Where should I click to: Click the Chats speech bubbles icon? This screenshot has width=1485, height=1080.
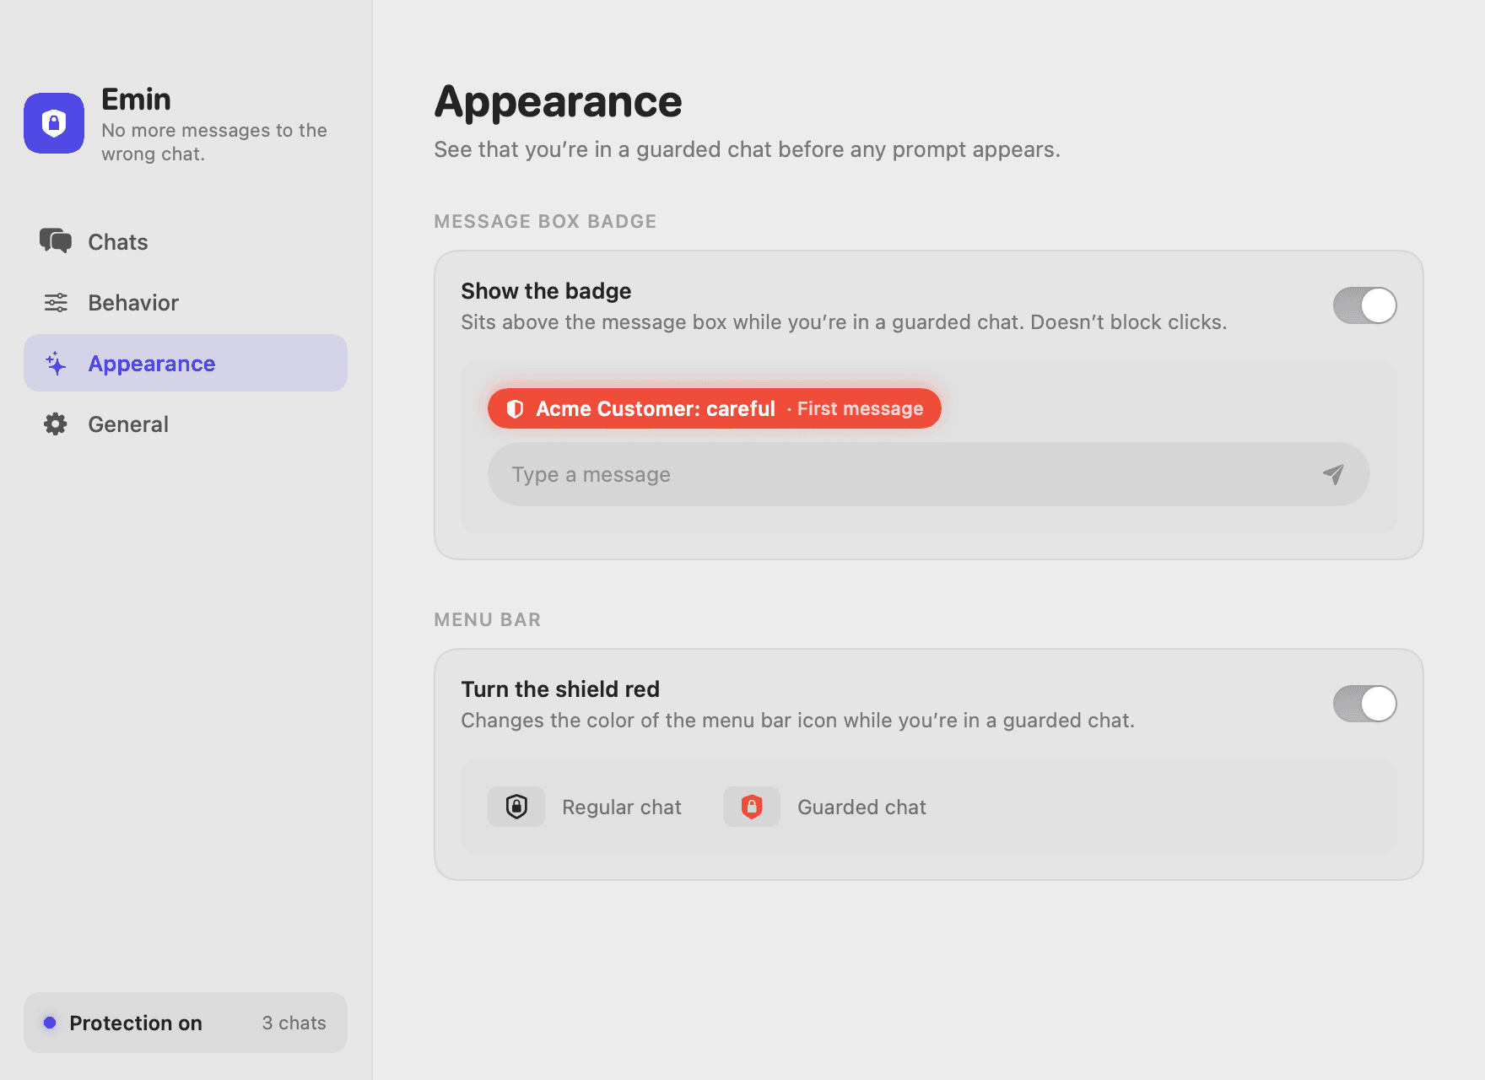click(56, 241)
